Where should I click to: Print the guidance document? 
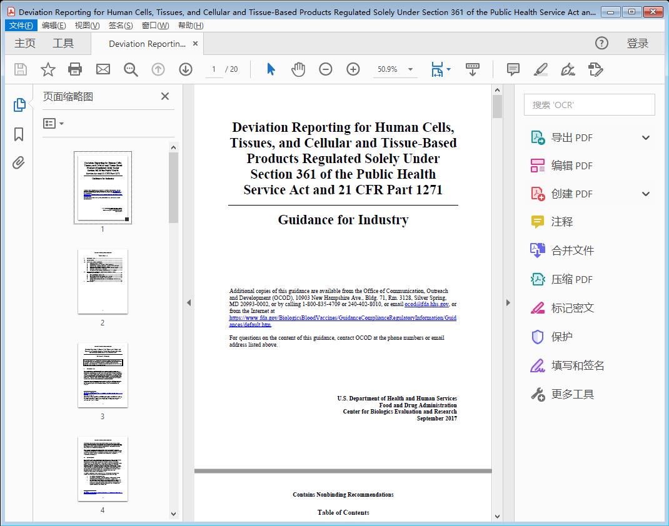(x=75, y=69)
